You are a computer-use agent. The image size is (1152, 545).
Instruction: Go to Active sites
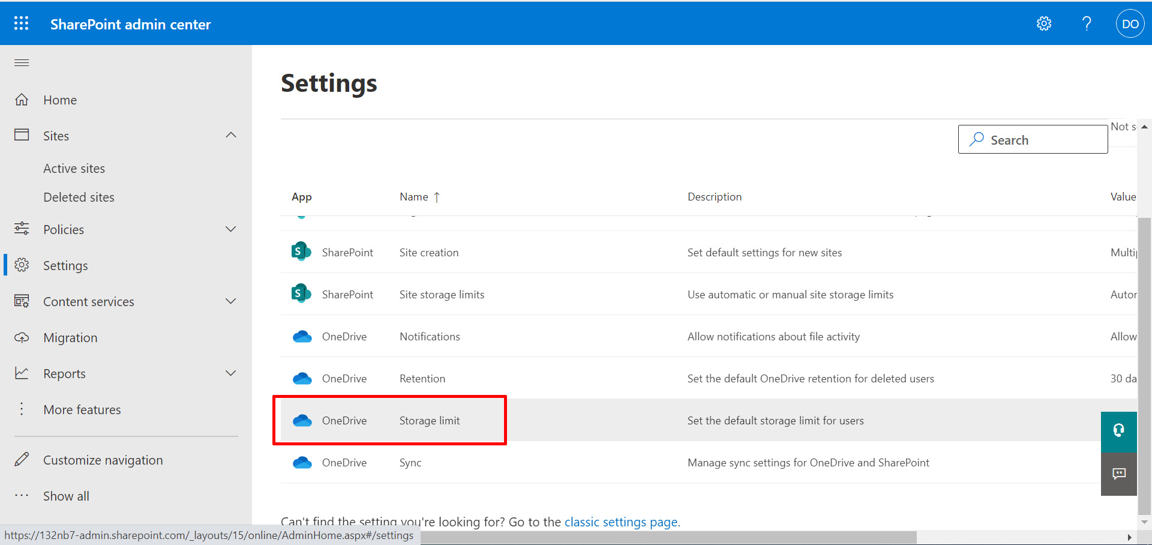pos(74,169)
